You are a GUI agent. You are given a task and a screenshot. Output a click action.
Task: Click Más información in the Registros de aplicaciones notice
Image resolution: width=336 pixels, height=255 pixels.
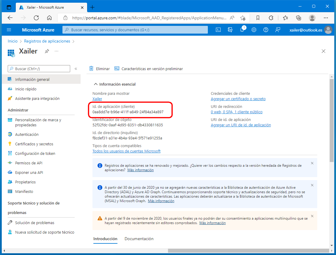pos(140,170)
